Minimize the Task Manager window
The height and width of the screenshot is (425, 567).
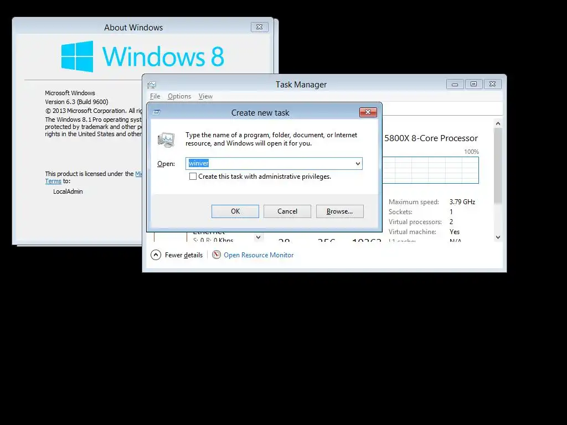(x=455, y=84)
